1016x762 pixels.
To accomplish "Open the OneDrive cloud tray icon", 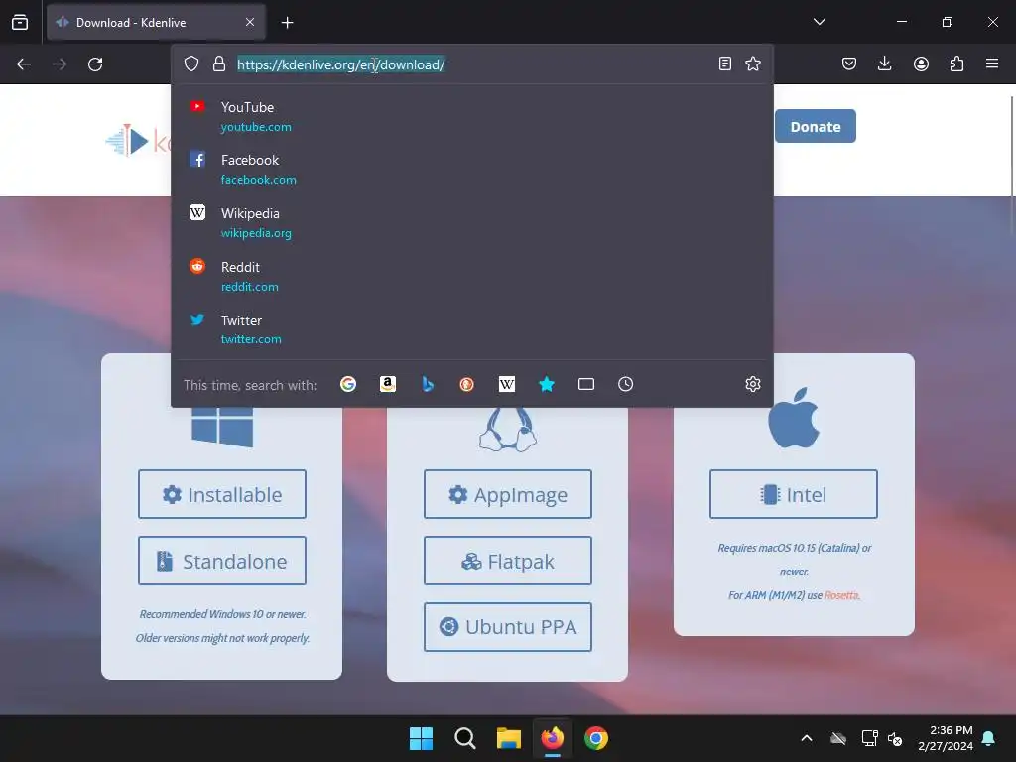I will [x=838, y=738].
